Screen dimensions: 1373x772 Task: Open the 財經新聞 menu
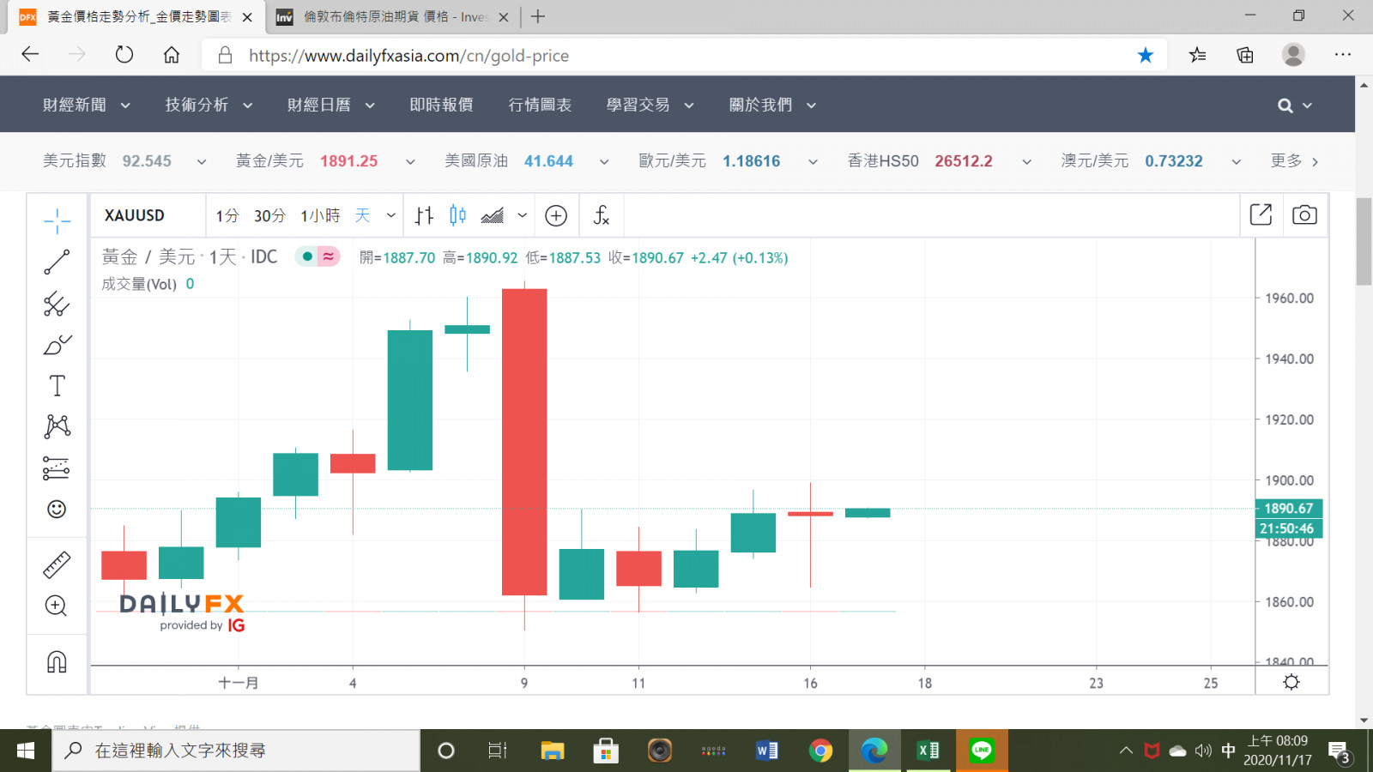pyautogui.click(x=86, y=105)
